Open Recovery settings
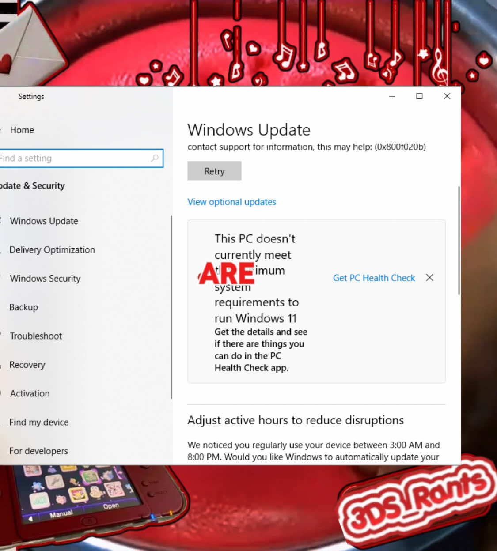Viewport: 497px width, 551px height. tap(27, 365)
